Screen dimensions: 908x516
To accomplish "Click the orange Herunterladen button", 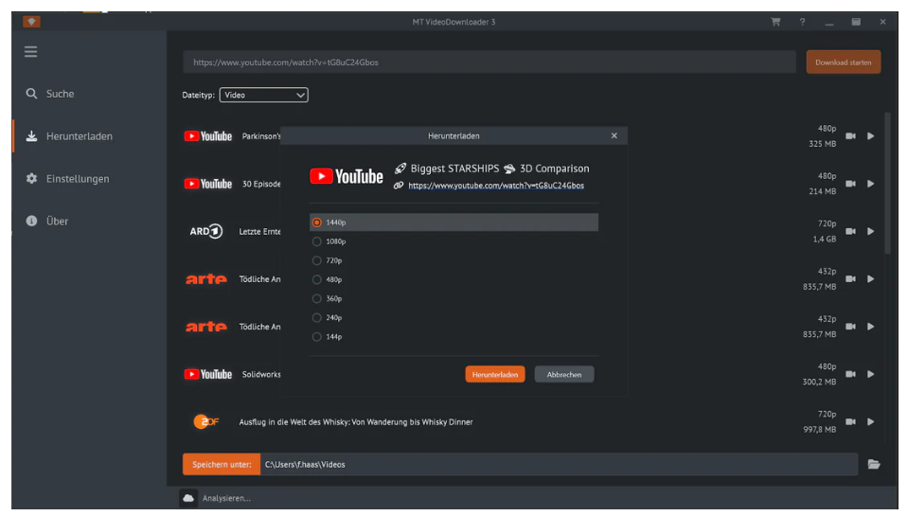I will click(x=495, y=375).
